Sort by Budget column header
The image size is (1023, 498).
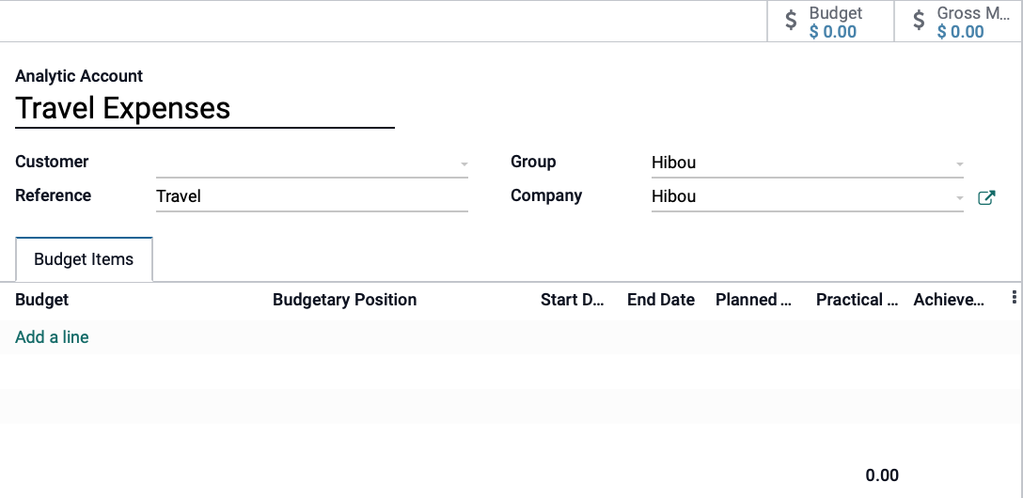pos(41,300)
